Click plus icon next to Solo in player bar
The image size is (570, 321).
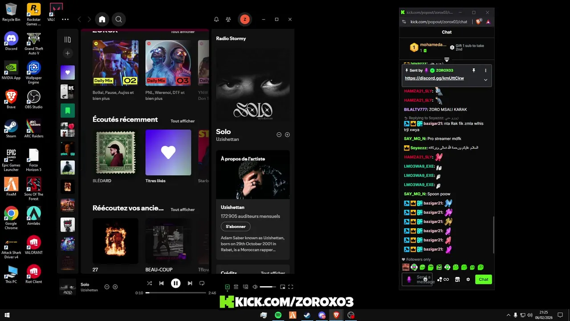tap(115, 287)
